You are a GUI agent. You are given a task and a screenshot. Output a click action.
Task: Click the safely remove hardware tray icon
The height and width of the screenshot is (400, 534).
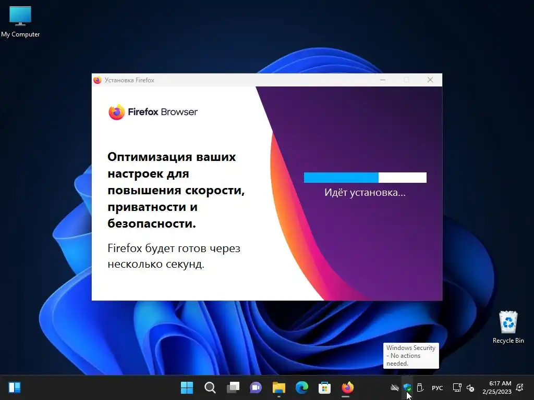point(420,387)
